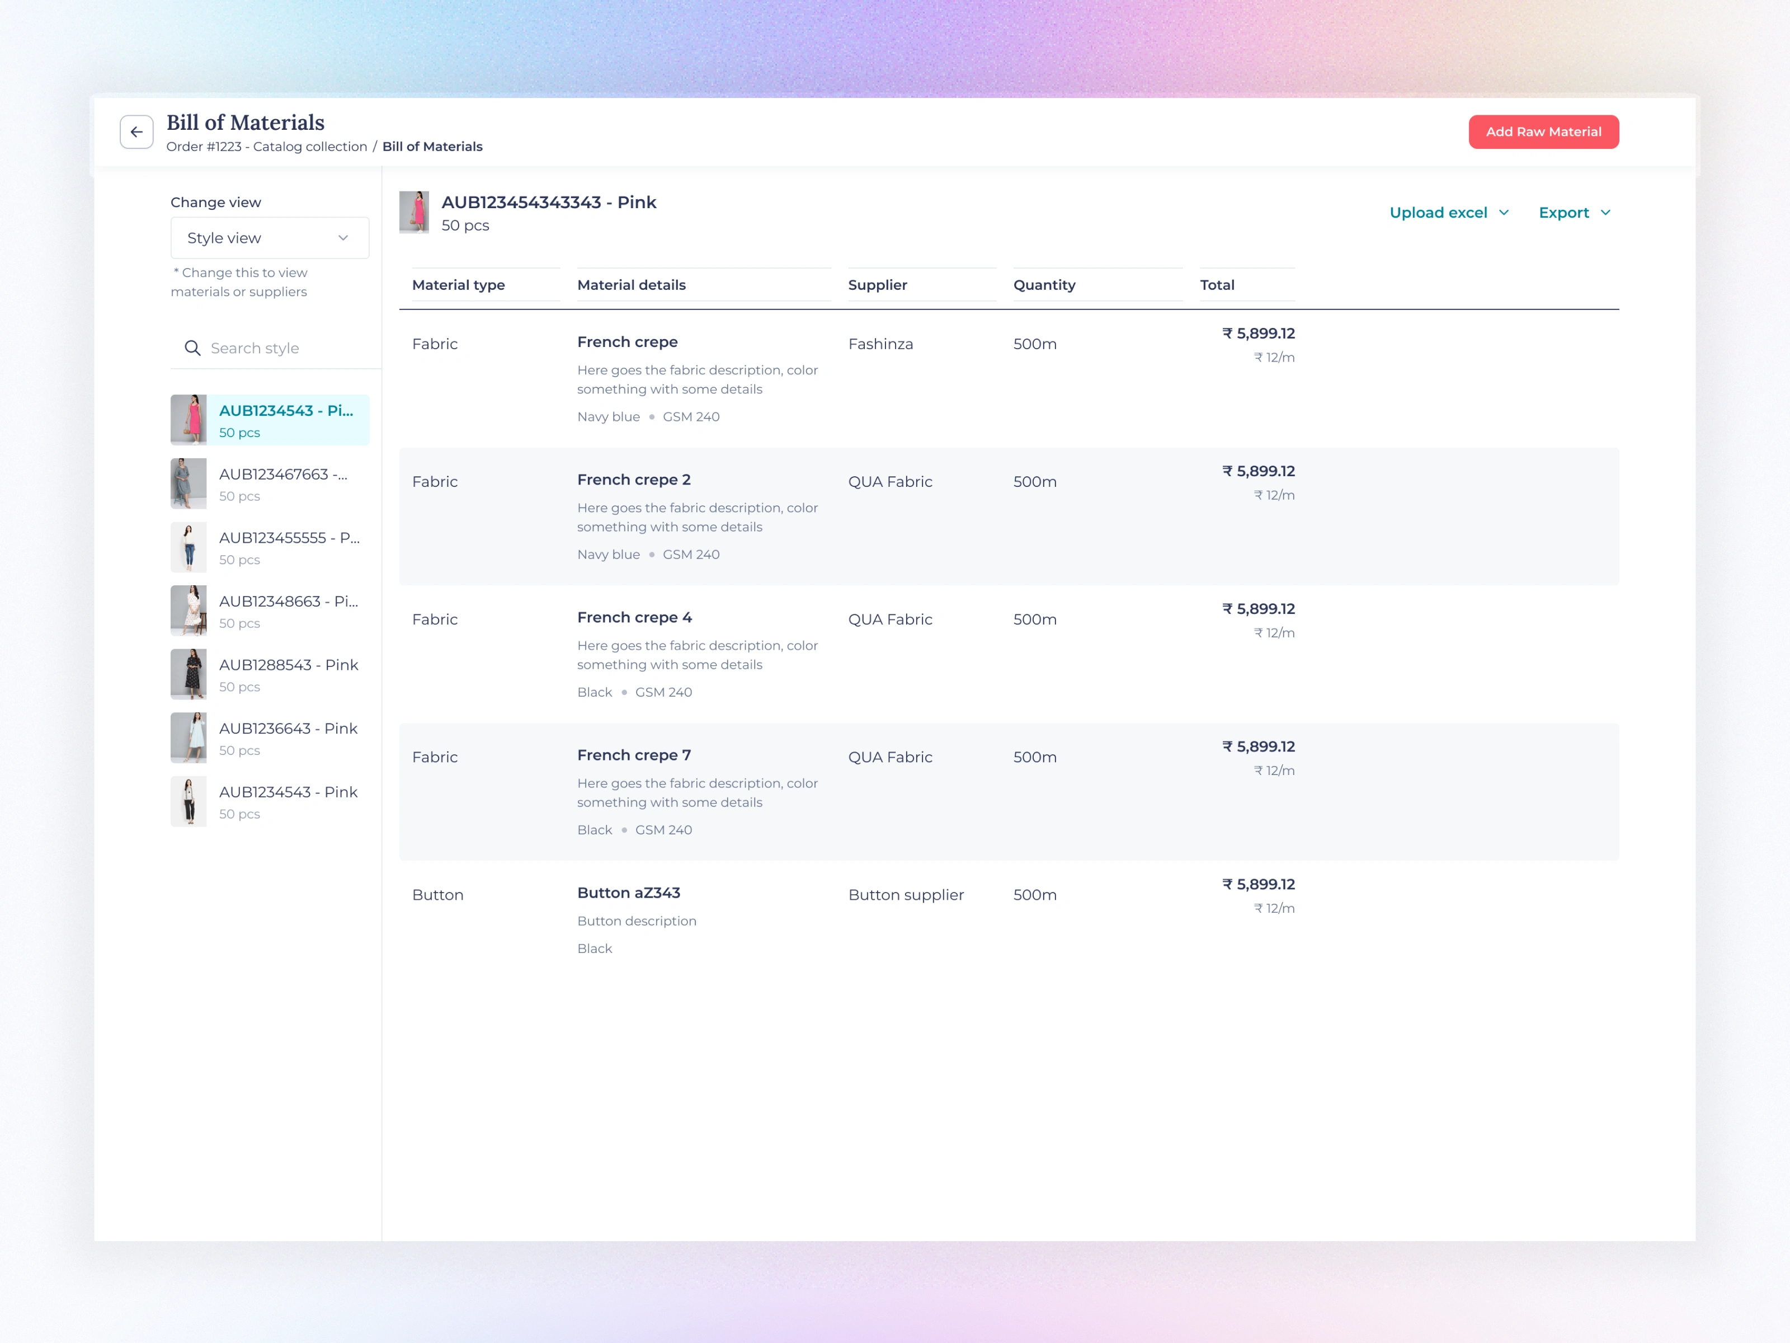This screenshot has width=1790, height=1343.
Task: Expand the Export dropdown
Action: (x=1574, y=213)
